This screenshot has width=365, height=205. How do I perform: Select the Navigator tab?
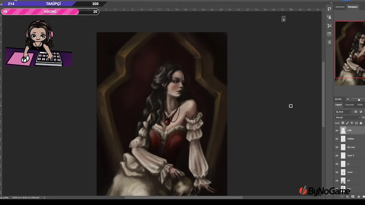point(353,7)
